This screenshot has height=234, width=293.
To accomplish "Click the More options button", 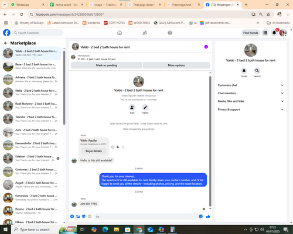I will 176,66.
